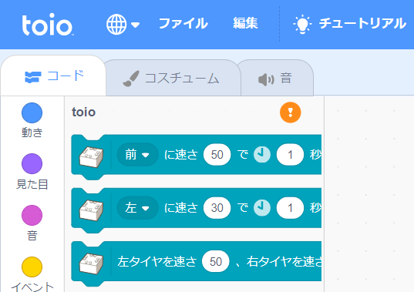
Task: Click the toio cube icon on 左 block
Action: pos(91,210)
